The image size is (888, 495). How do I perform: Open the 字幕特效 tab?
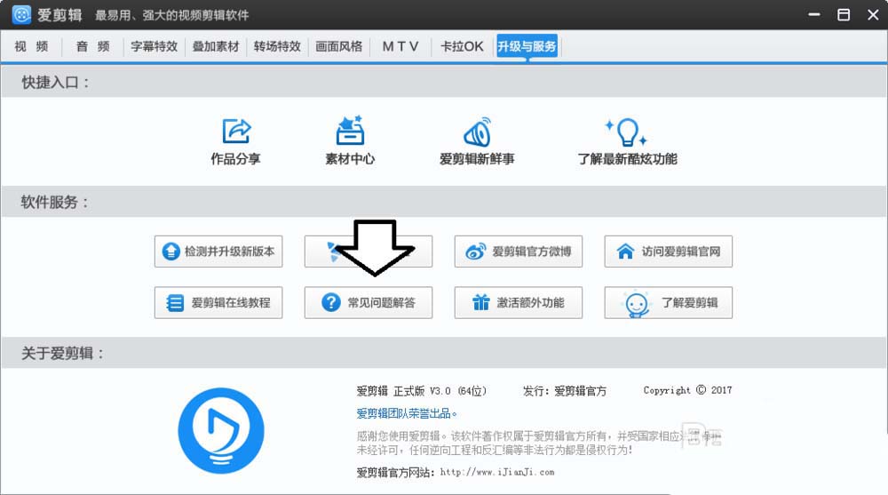pyautogui.click(x=154, y=46)
